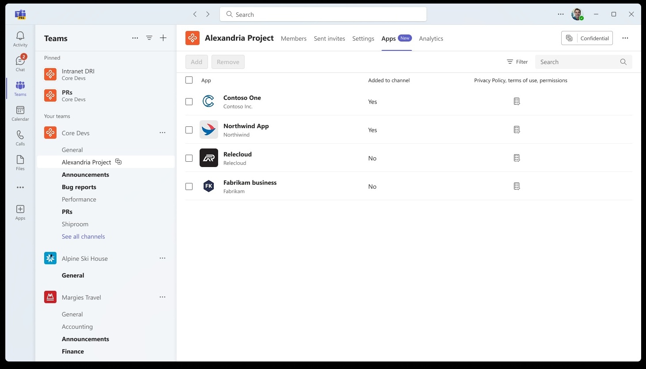This screenshot has height=369, width=646.
Task: Select the Apps tab
Action: point(397,38)
